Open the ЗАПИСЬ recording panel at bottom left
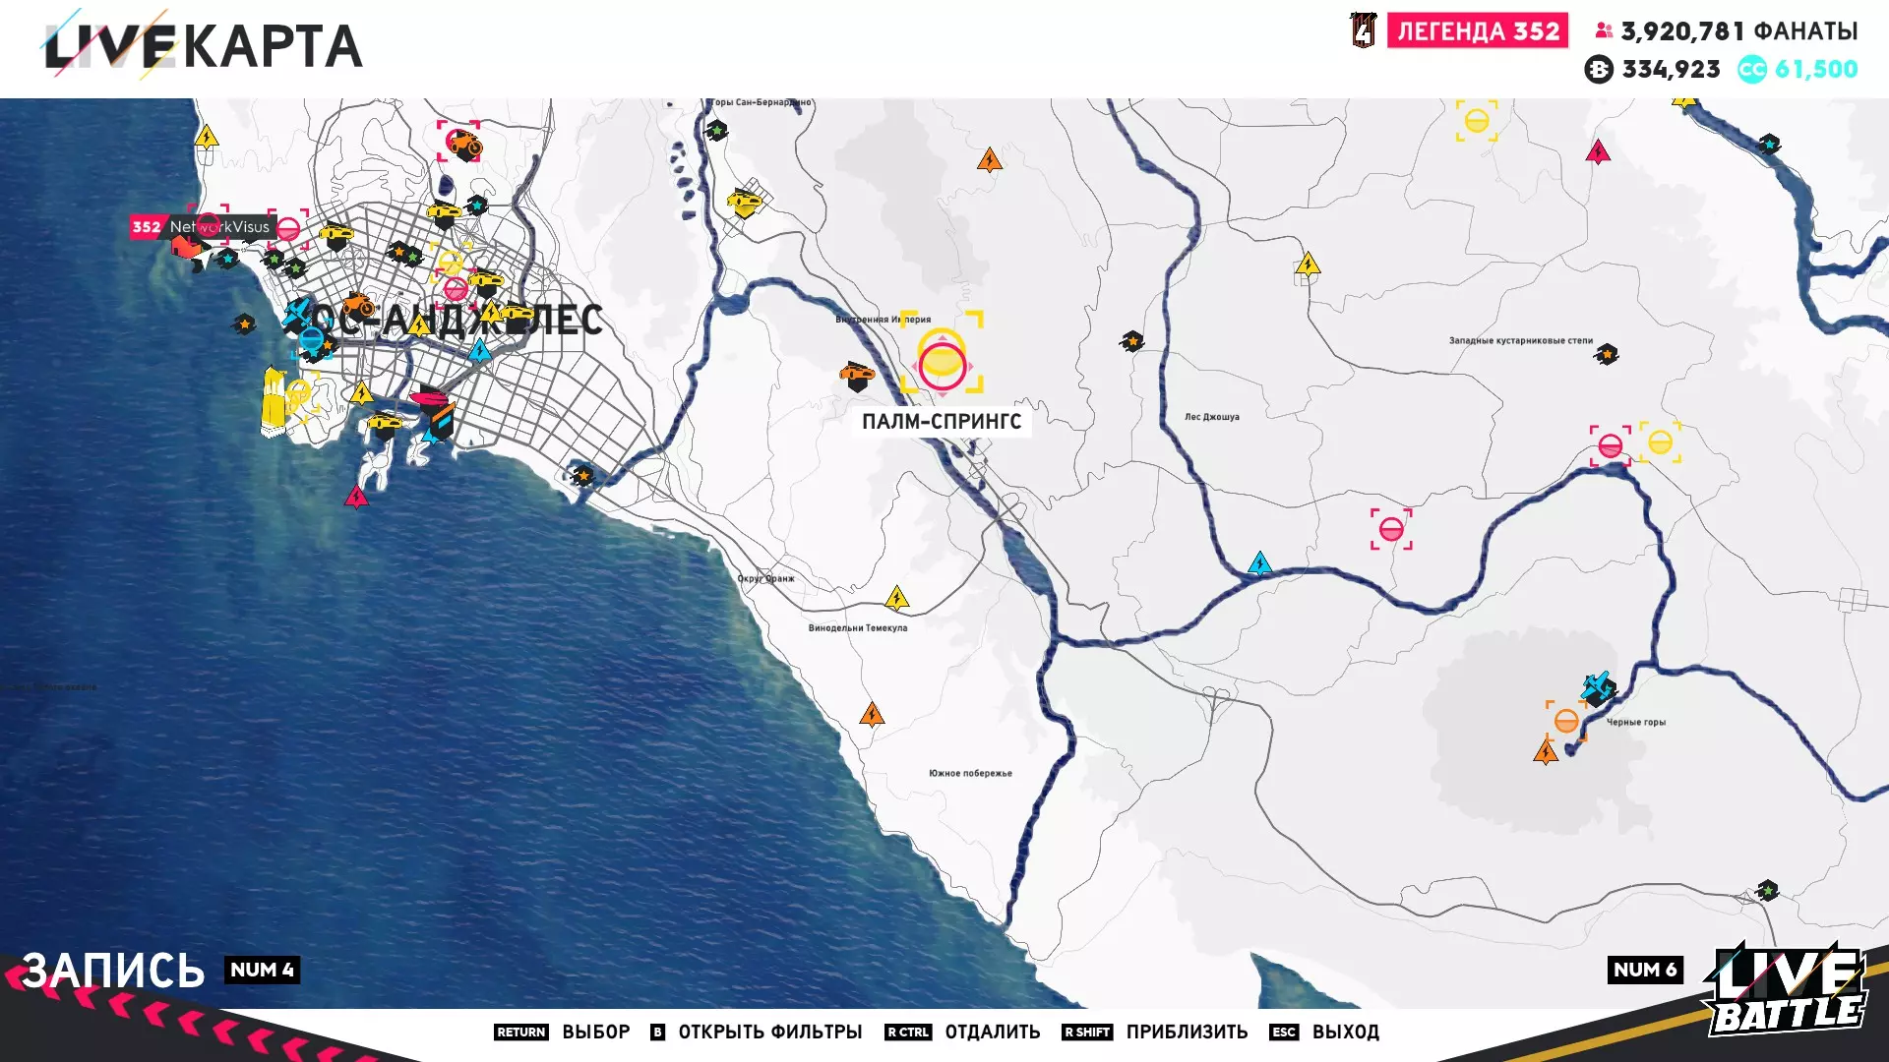This screenshot has width=1889, height=1062. click(113, 971)
